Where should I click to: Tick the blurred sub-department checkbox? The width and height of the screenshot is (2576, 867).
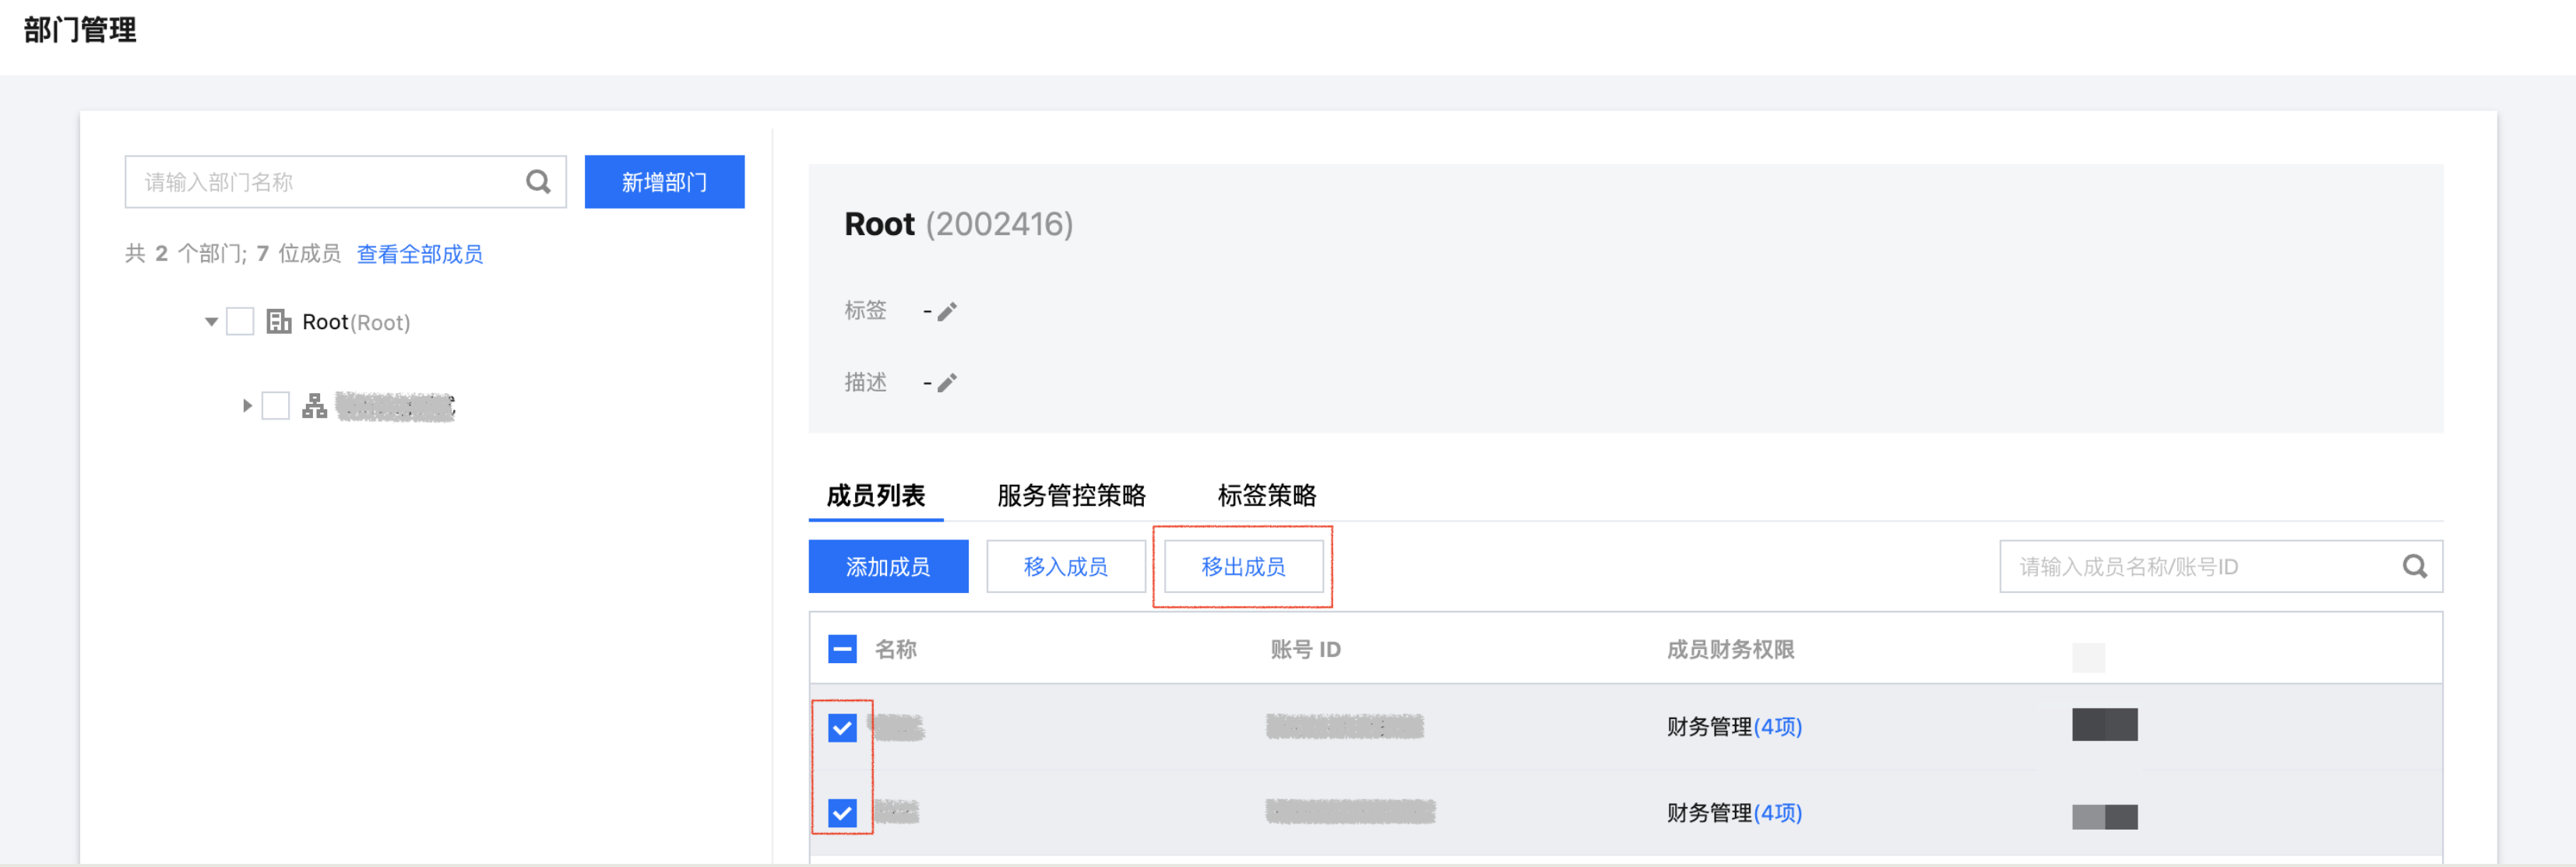(275, 406)
